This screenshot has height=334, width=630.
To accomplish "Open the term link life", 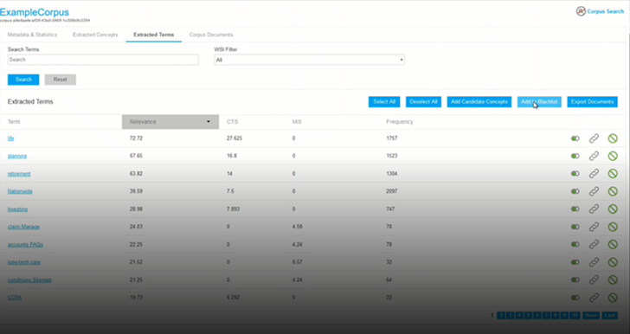I will (x=11, y=138).
